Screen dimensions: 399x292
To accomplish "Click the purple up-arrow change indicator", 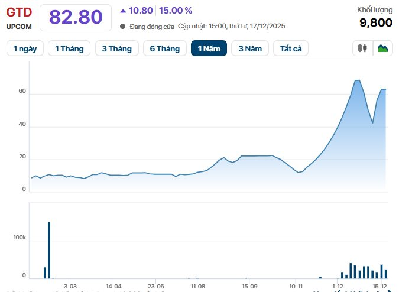I will pos(123,10).
